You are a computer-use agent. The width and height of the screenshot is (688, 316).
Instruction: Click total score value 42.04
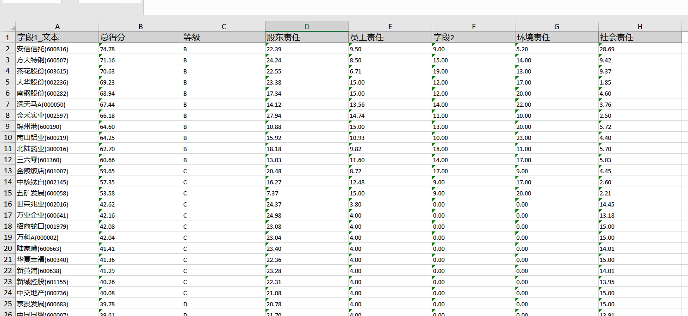pos(141,237)
